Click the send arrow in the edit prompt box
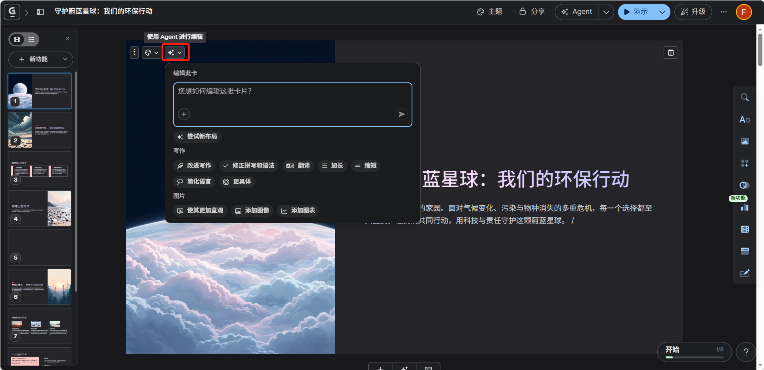 click(x=401, y=114)
